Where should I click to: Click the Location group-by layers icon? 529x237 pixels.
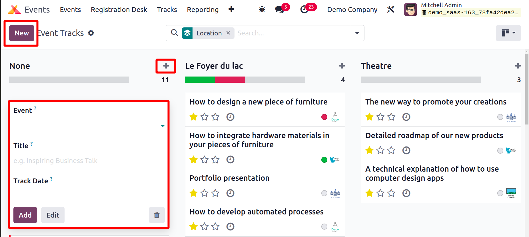(x=187, y=33)
